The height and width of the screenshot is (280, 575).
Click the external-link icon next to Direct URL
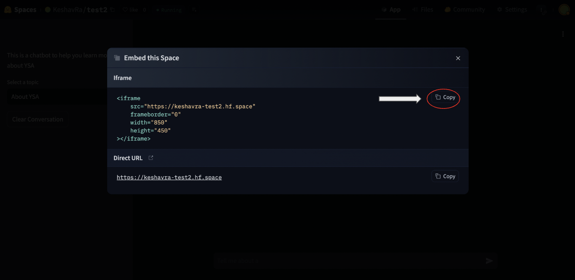tap(150, 158)
